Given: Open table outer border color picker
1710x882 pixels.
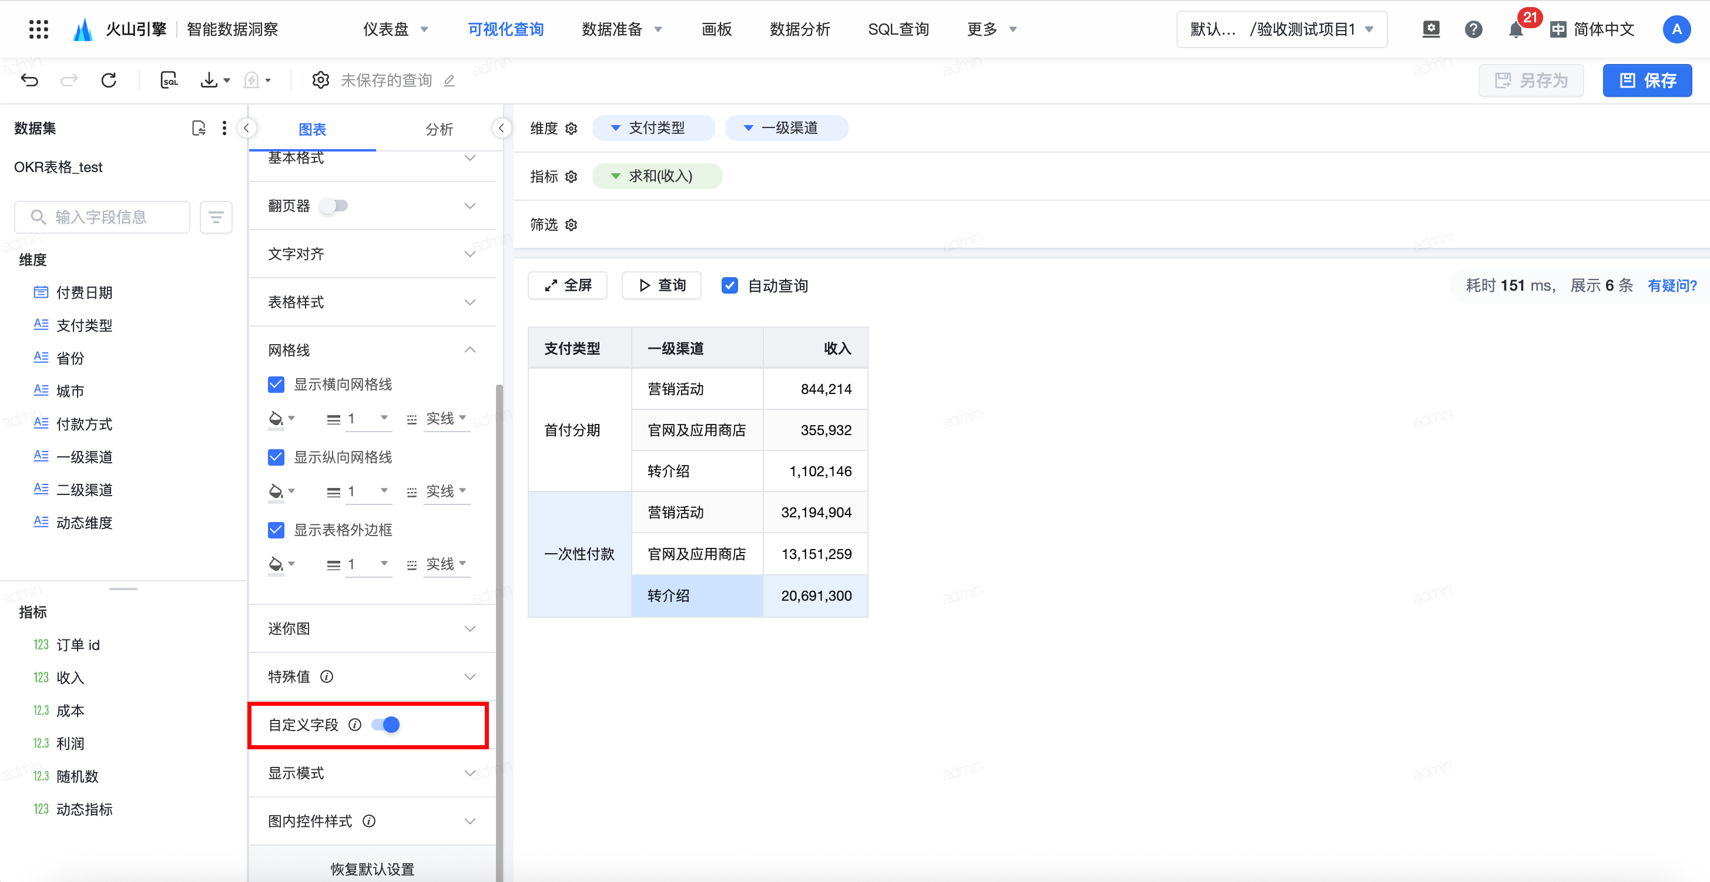Looking at the screenshot, I should tap(281, 565).
